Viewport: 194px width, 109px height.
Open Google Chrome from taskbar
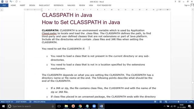point(80,106)
